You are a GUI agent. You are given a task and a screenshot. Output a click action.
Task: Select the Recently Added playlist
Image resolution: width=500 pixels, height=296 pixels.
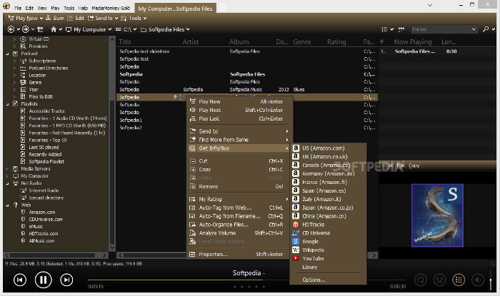(x=45, y=154)
